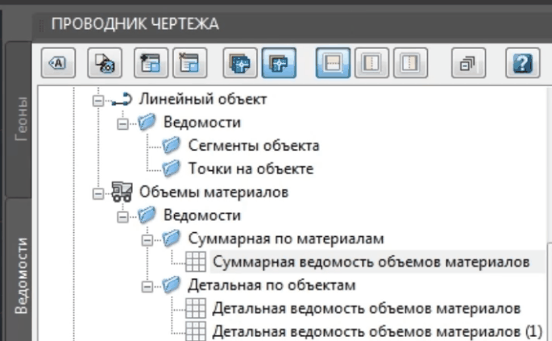Click the table icon of Суммарная ведомость
The width and height of the screenshot is (552, 341).
coord(196,262)
